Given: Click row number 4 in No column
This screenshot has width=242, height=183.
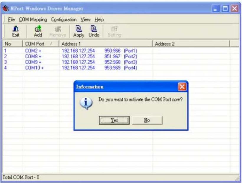Looking at the screenshot, I should pyautogui.click(x=5, y=68).
